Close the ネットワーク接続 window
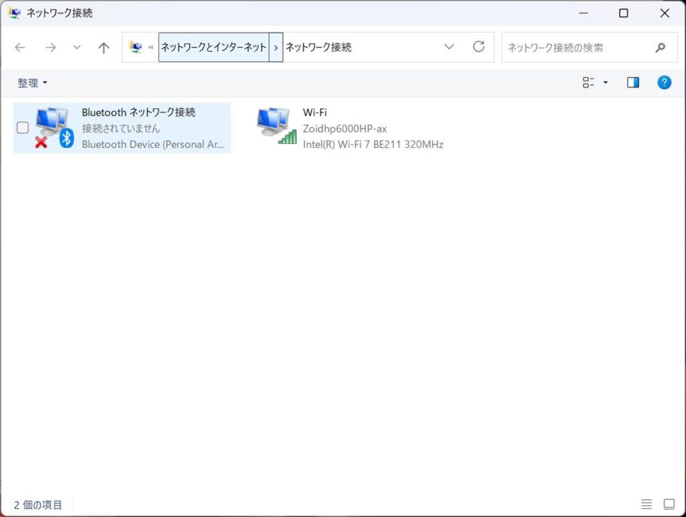The width and height of the screenshot is (686, 517). pyautogui.click(x=665, y=13)
